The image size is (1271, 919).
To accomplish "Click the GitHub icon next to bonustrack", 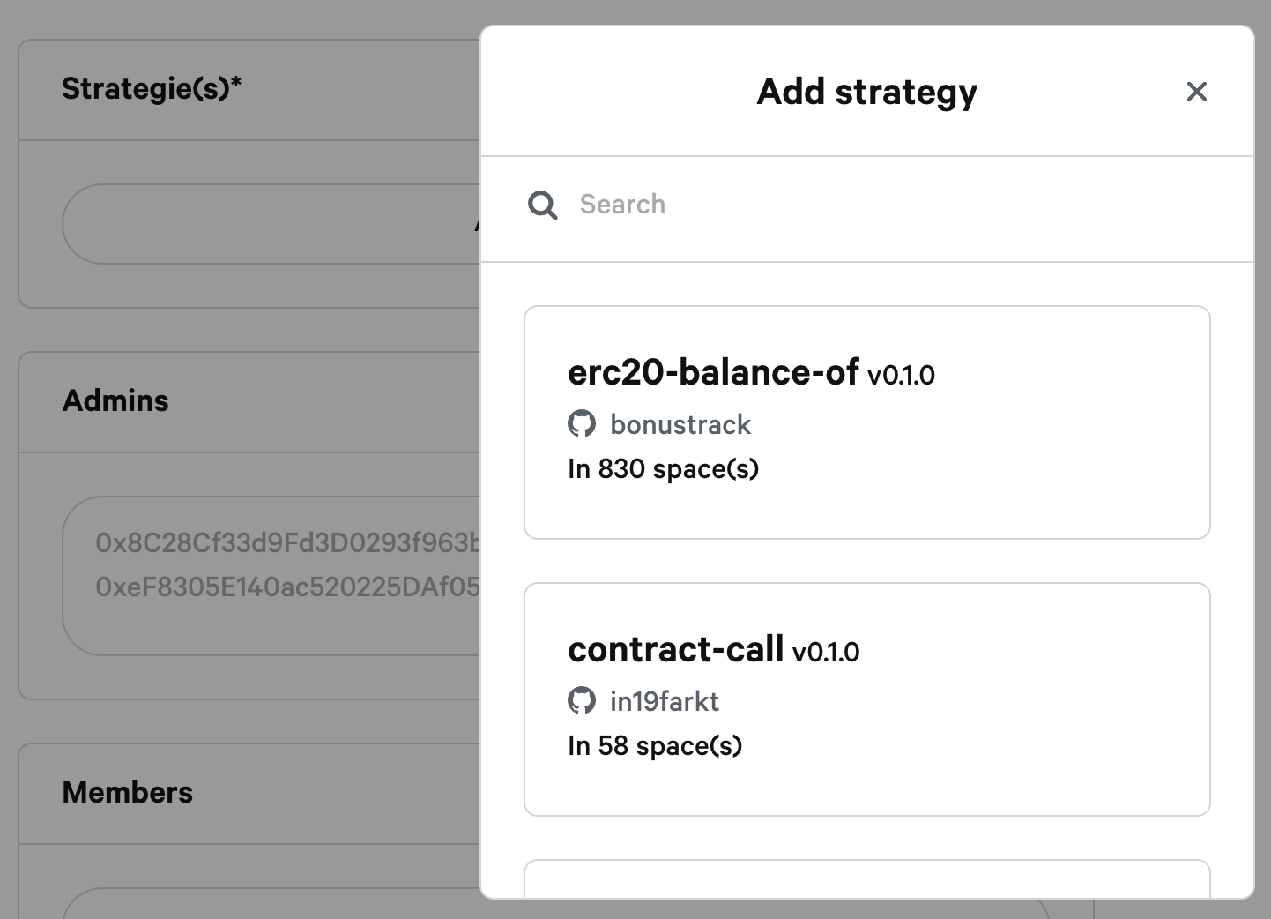I will [582, 424].
